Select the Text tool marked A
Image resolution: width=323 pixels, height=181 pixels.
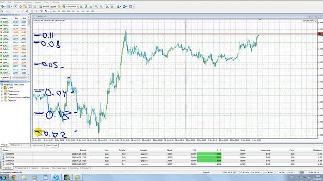tap(37, 11)
